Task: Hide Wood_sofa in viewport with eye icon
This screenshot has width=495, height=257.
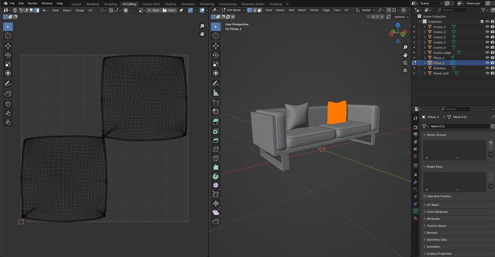Action: 487,73
